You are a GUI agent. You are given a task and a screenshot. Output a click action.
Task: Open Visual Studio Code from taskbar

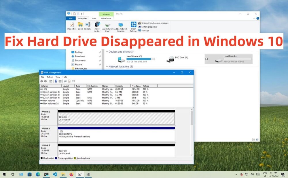pos(54,174)
